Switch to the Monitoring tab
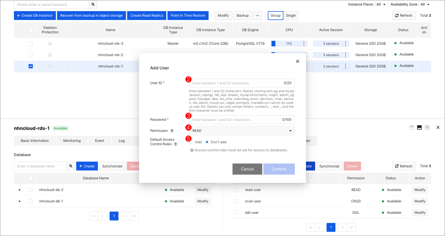 coord(72,140)
